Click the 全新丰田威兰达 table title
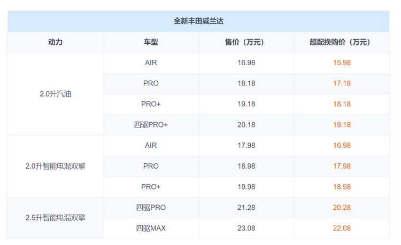Screen dimensions: 401x245 point(198,21)
